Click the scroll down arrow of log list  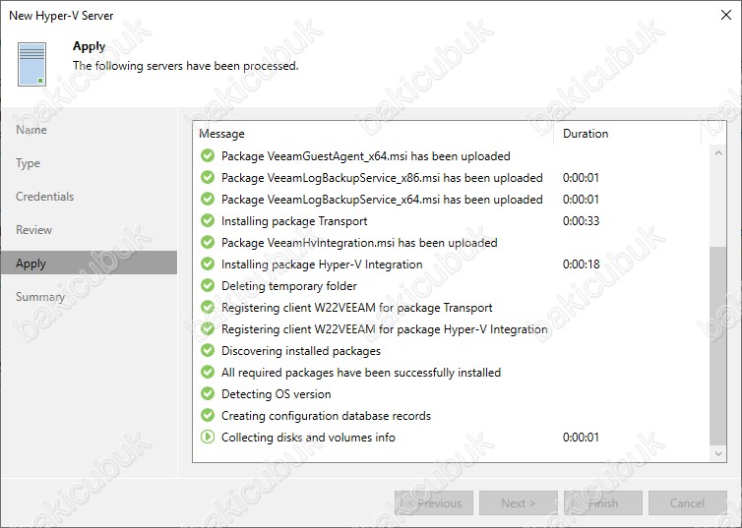click(718, 454)
